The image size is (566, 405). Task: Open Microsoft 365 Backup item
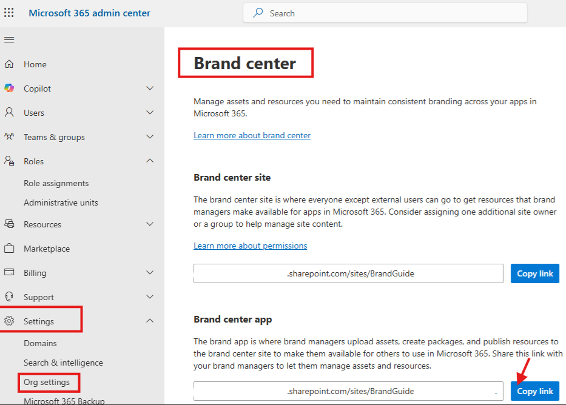coord(64,401)
